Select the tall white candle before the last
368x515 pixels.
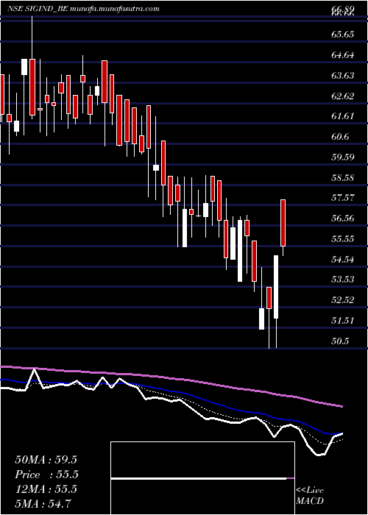276,287
